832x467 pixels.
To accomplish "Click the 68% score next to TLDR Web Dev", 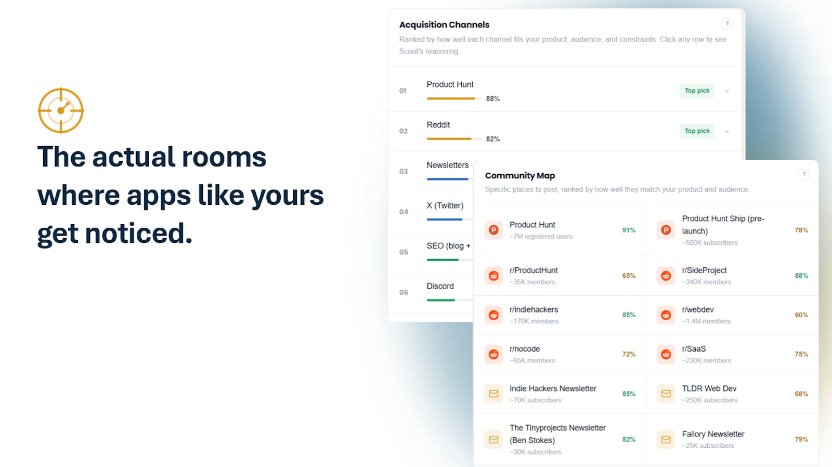I will [801, 394].
